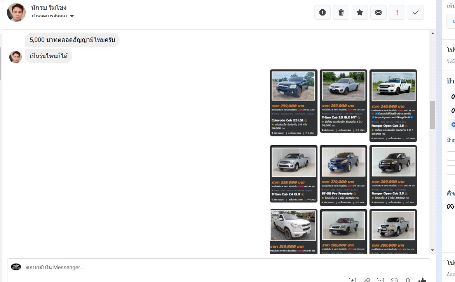Delete the conversation using trash icon
The width and height of the screenshot is (455, 282).
[341, 12]
